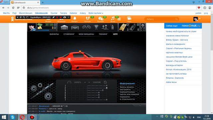Stop Bandicam recording with the stop button
Viewport: 213px width, 120px height.
tap(61, 17)
